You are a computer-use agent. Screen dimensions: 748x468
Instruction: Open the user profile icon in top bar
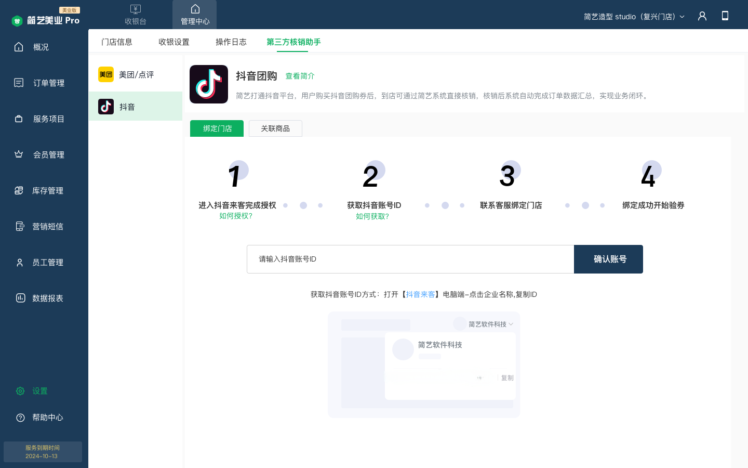click(702, 16)
